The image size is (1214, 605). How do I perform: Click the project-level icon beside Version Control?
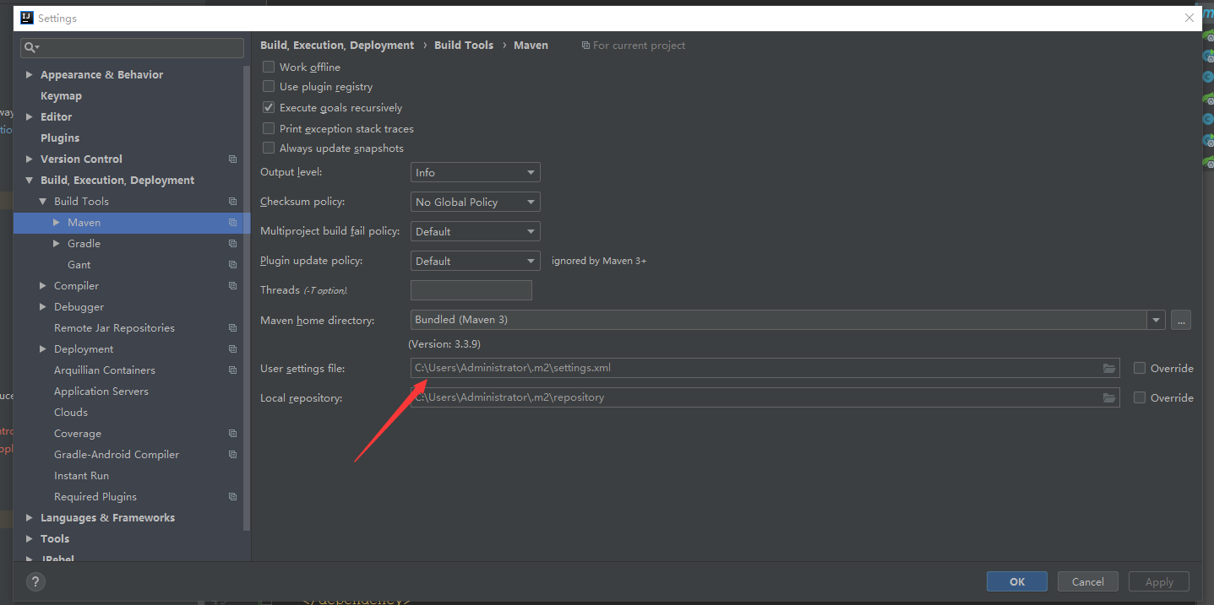(x=232, y=159)
